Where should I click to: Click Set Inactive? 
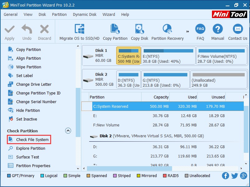(26, 119)
